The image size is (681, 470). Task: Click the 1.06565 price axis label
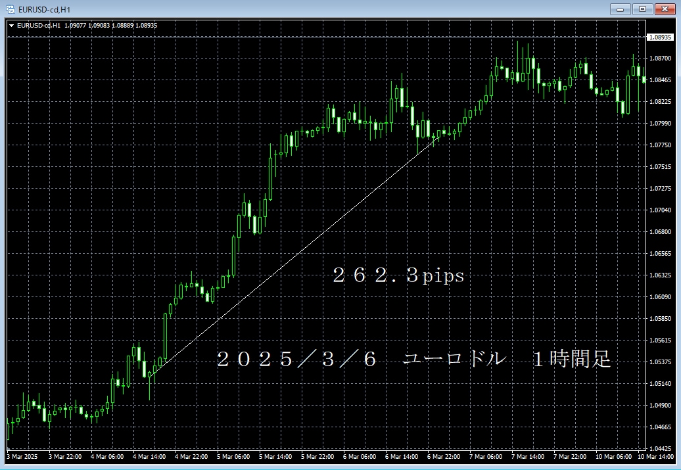660,254
